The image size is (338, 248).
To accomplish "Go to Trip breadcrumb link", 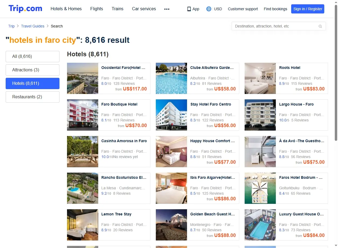I will (x=11, y=26).
